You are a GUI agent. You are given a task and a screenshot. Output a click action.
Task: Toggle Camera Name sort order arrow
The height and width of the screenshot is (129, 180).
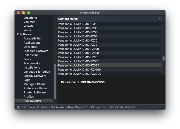[159, 19]
